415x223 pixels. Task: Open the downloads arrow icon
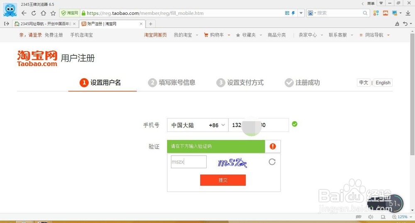pyautogui.click(x=408, y=13)
